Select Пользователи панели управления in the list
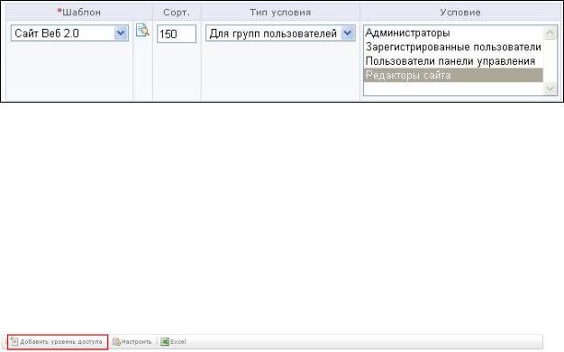This screenshot has width=564, height=352. 453,61
